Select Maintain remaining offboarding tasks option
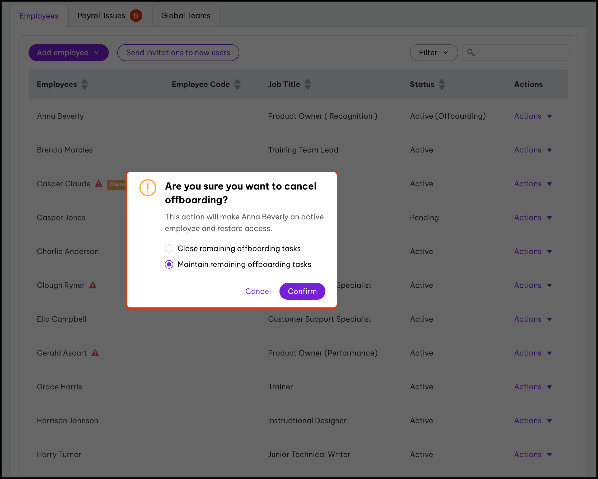598x479 pixels. [x=169, y=264]
